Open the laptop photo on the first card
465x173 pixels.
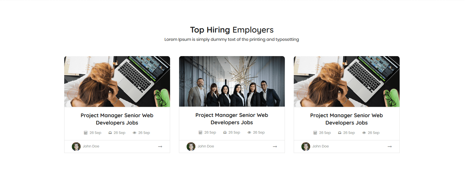tap(117, 81)
